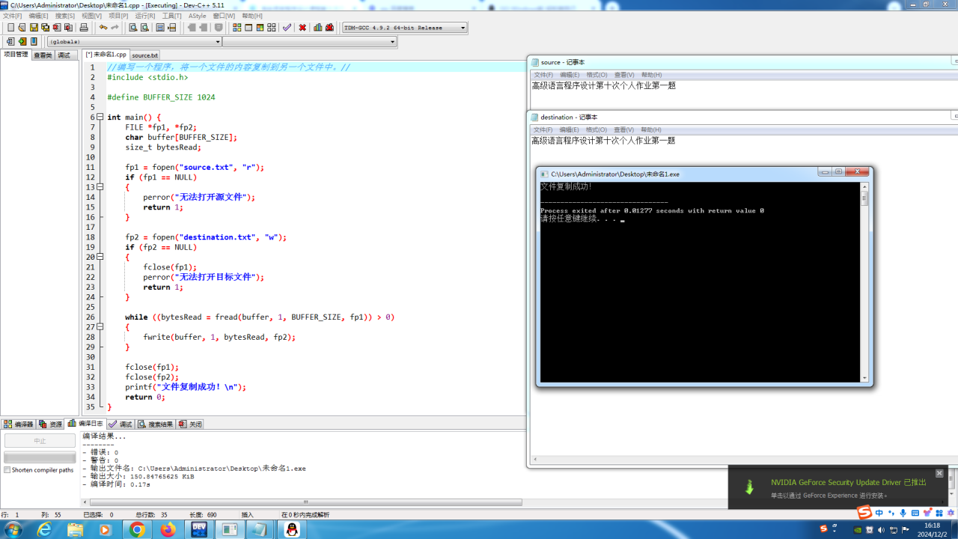Viewport: 958px width, 539px height.
Task: Open Google Chrome from the taskbar
Action: [137, 529]
